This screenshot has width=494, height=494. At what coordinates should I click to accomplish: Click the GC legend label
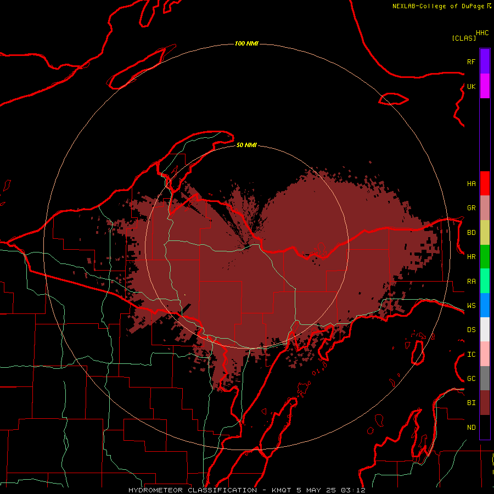point(471,379)
